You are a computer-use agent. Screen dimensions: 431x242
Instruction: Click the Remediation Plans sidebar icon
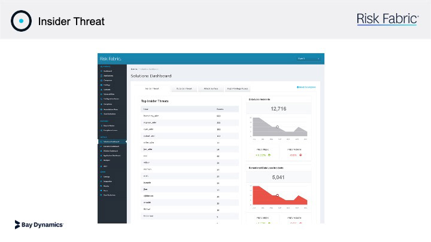(101, 109)
